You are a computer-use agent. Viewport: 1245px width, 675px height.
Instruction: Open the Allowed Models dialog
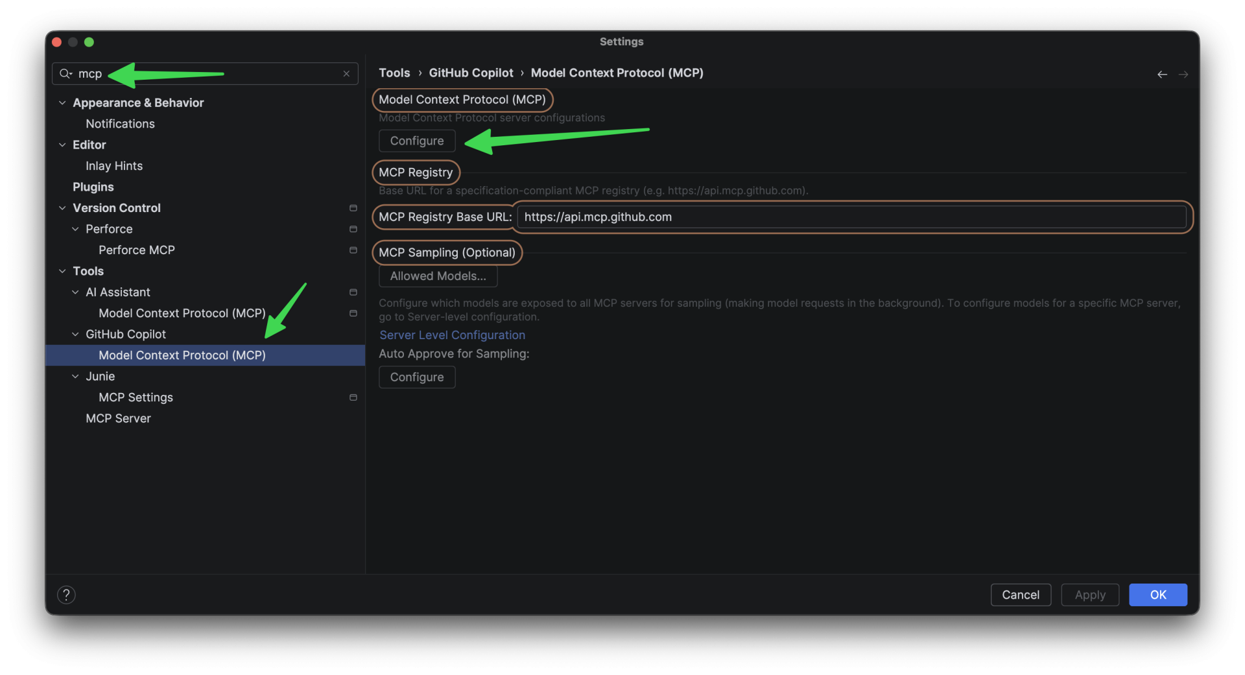click(437, 276)
